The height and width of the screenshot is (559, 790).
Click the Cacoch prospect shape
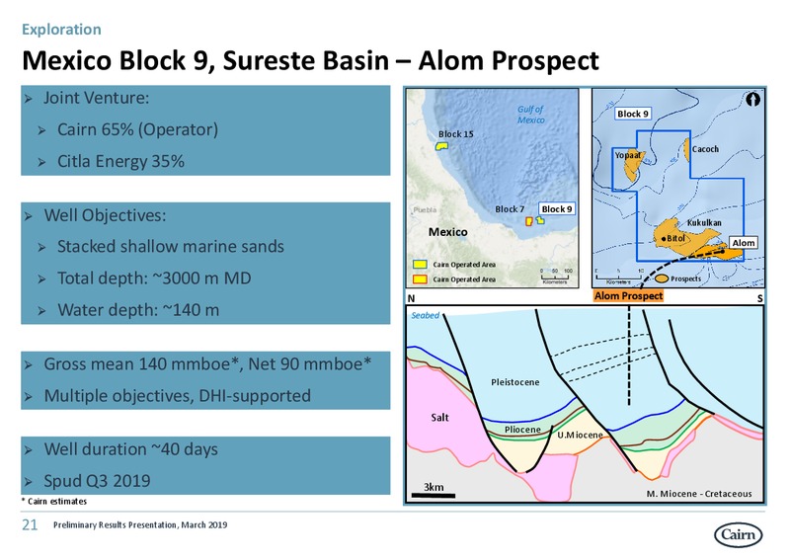687,150
